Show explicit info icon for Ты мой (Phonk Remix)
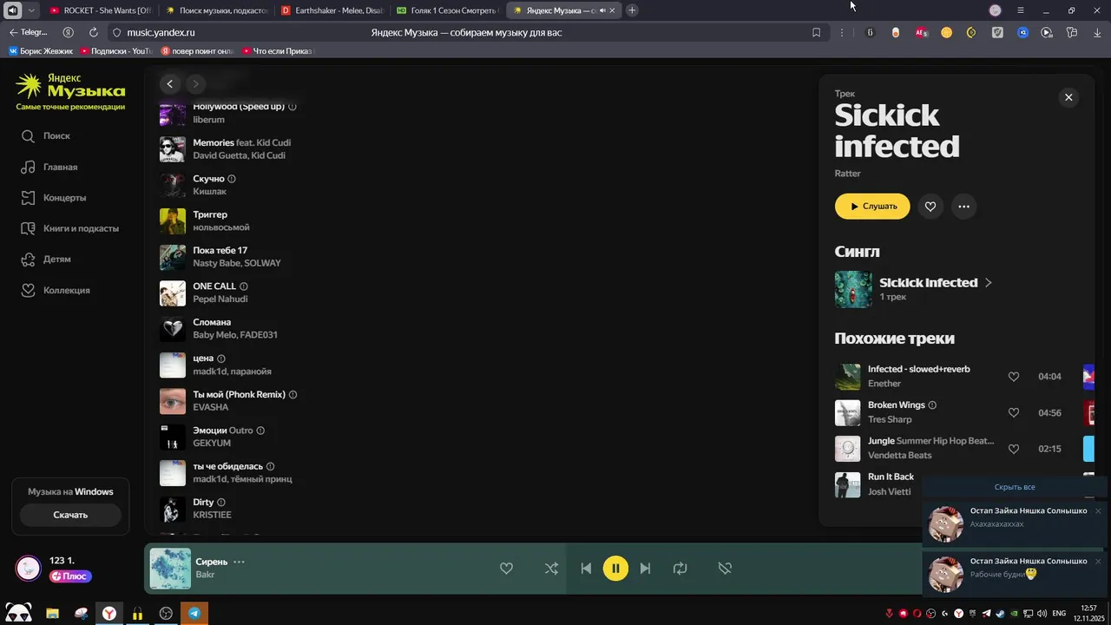1111x625 pixels. click(293, 394)
